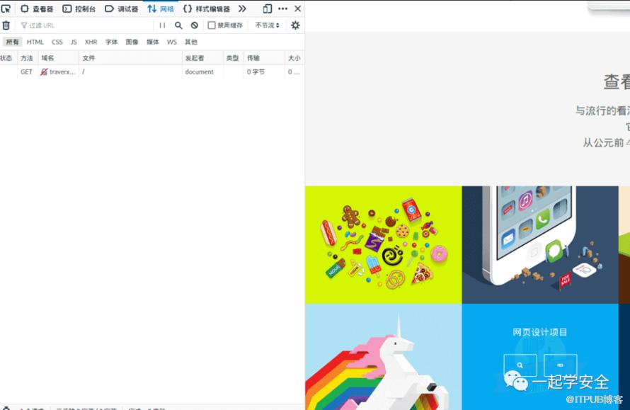Open the throttling dropdown (不节流)
The width and height of the screenshot is (630, 410).
tap(267, 25)
